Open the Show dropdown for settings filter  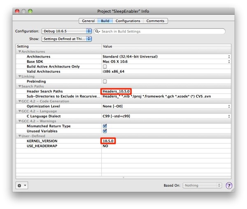pyautogui.click(x=66, y=39)
